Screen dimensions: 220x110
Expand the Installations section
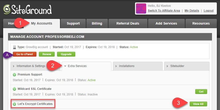tap(138, 66)
